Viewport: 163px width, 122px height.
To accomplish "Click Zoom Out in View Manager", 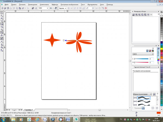I will pos(139,15).
